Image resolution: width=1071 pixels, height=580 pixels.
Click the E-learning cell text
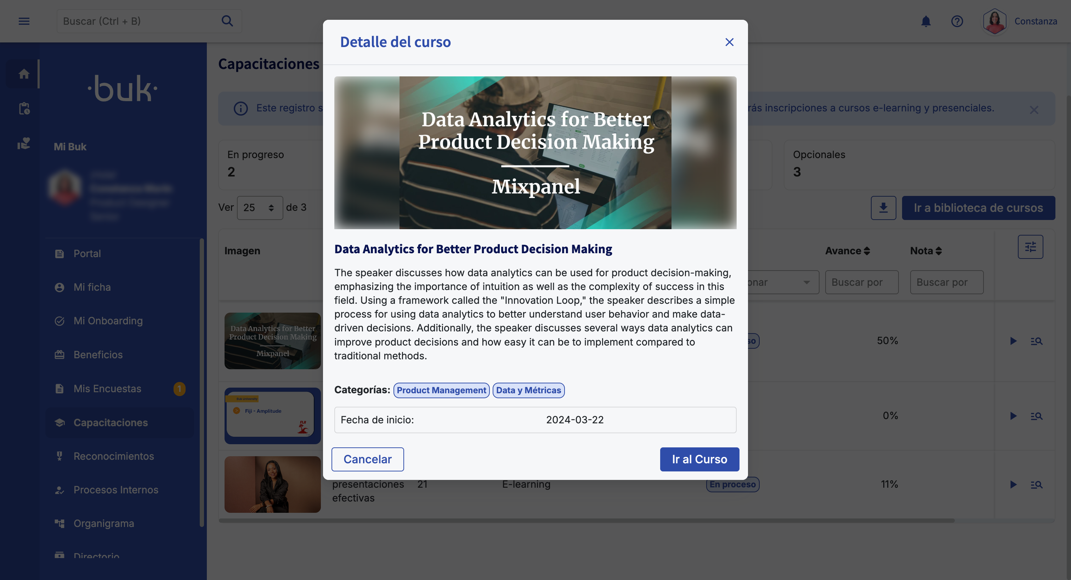coord(526,484)
